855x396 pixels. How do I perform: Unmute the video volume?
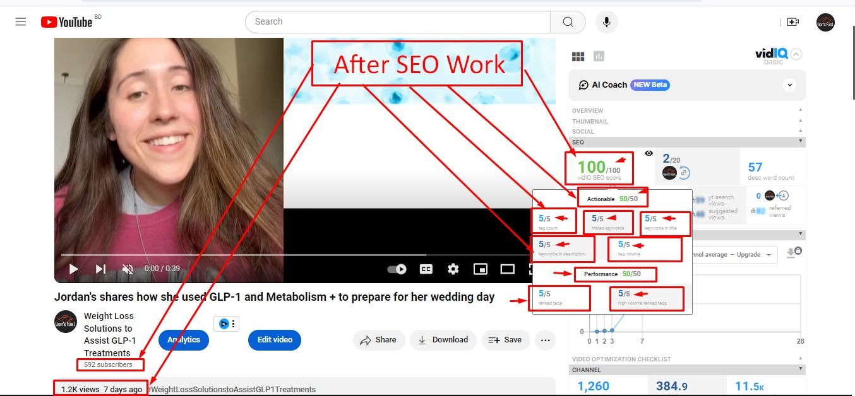pos(128,269)
